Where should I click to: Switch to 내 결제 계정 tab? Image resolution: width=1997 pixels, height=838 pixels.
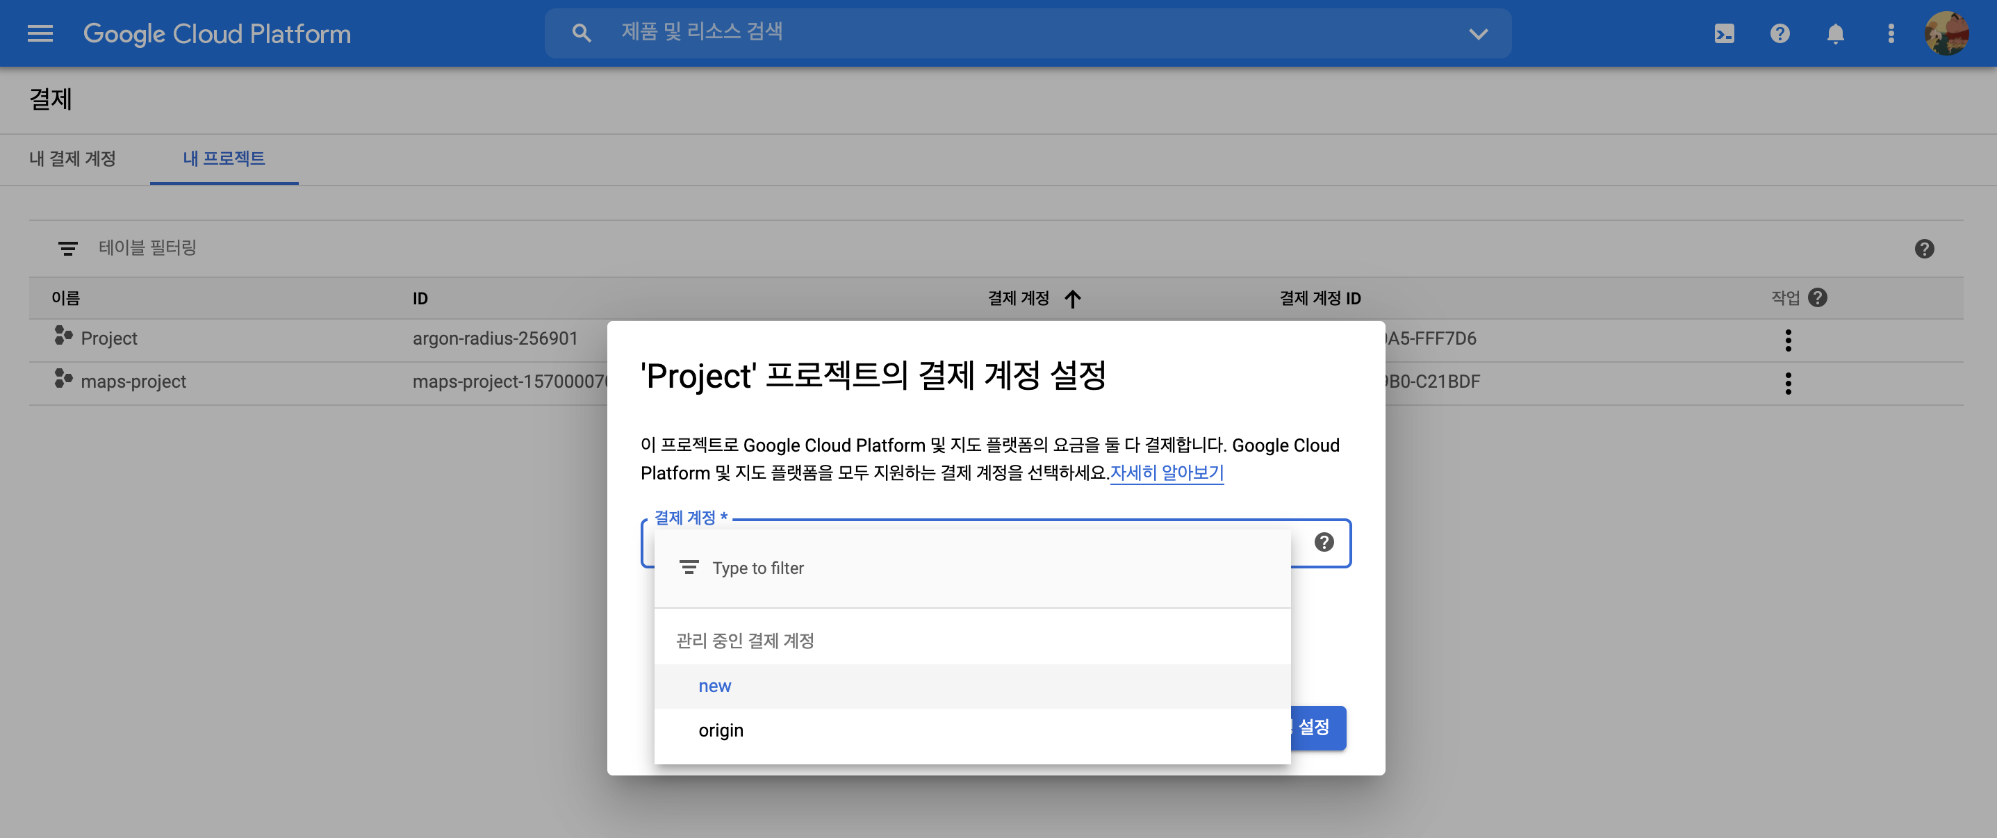pos(73,158)
